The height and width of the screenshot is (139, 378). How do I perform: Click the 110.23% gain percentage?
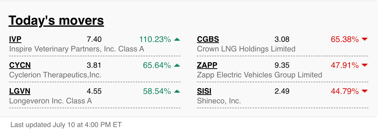pos(155,39)
